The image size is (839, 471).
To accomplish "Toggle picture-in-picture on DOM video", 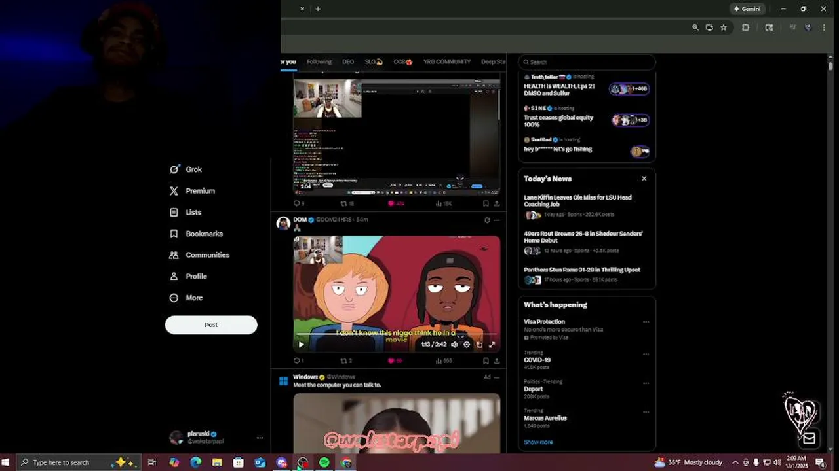I will [479, 345].
